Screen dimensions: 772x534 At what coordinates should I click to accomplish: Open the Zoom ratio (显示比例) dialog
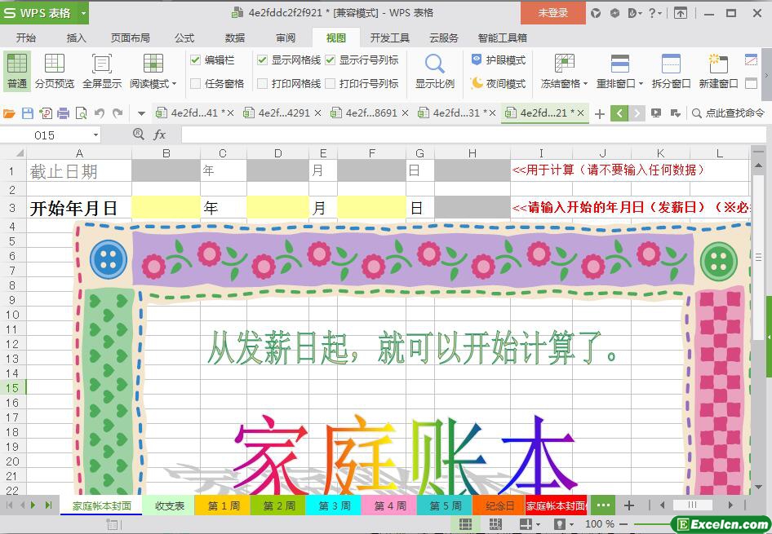[434, 71]
